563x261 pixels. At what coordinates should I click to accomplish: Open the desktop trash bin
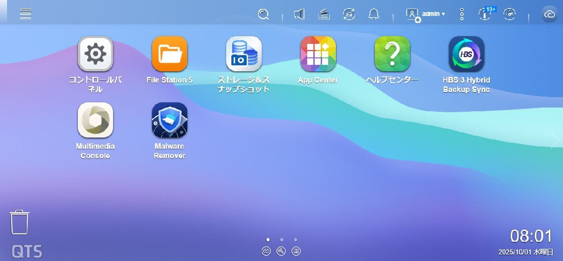click(x=19, y=222)
